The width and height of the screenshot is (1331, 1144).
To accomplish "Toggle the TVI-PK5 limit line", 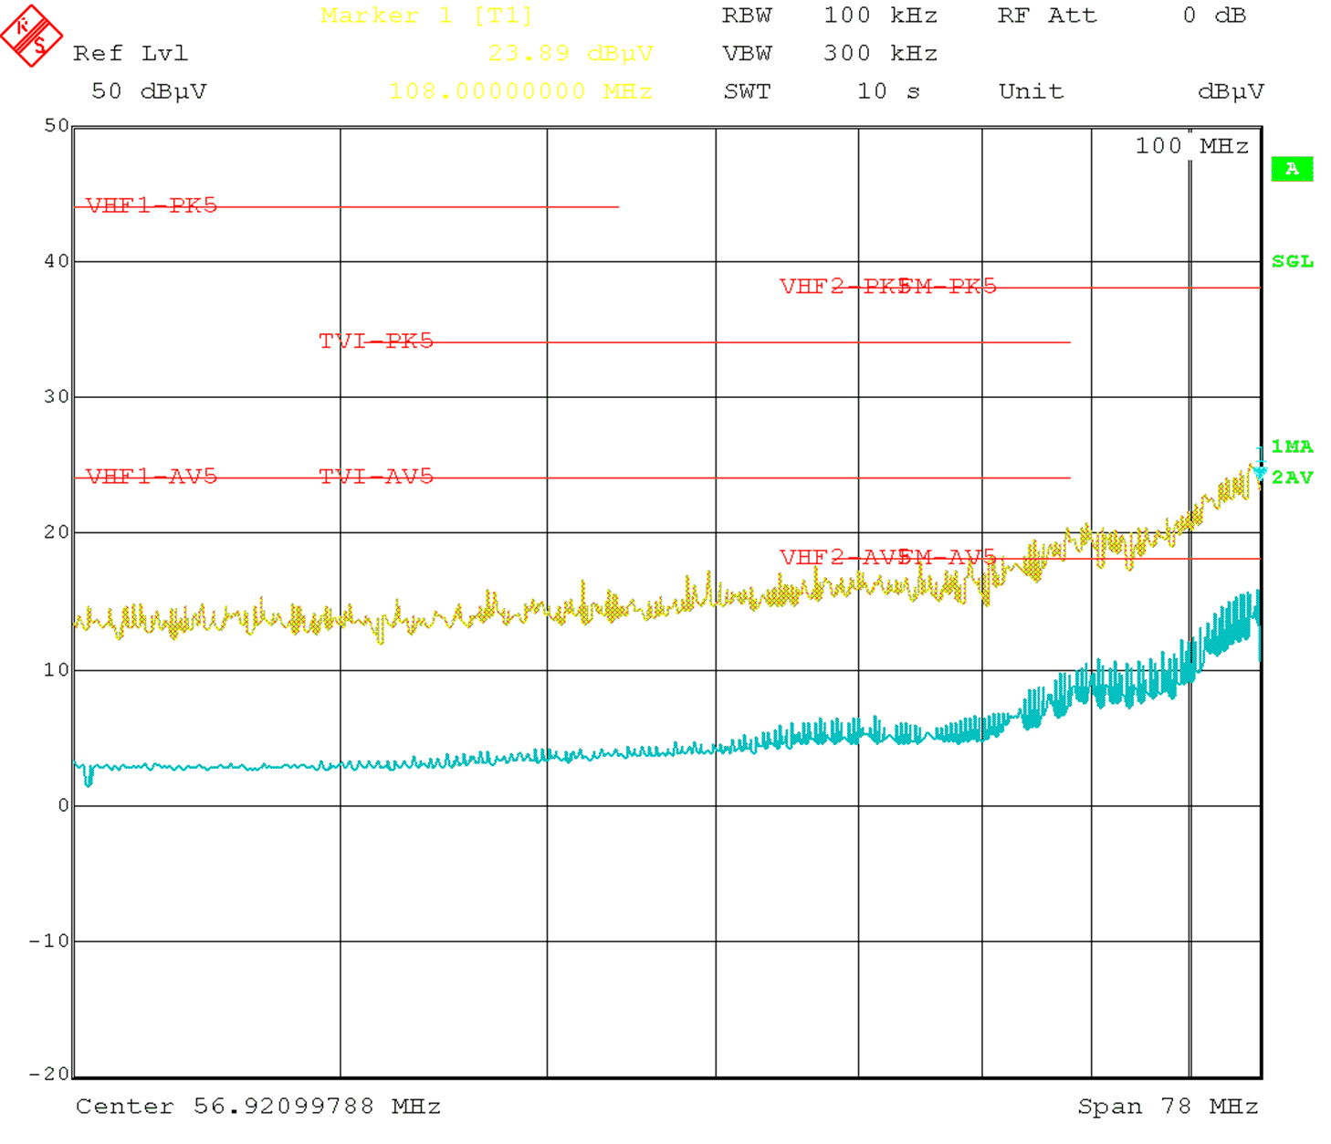I will (375, 341).
